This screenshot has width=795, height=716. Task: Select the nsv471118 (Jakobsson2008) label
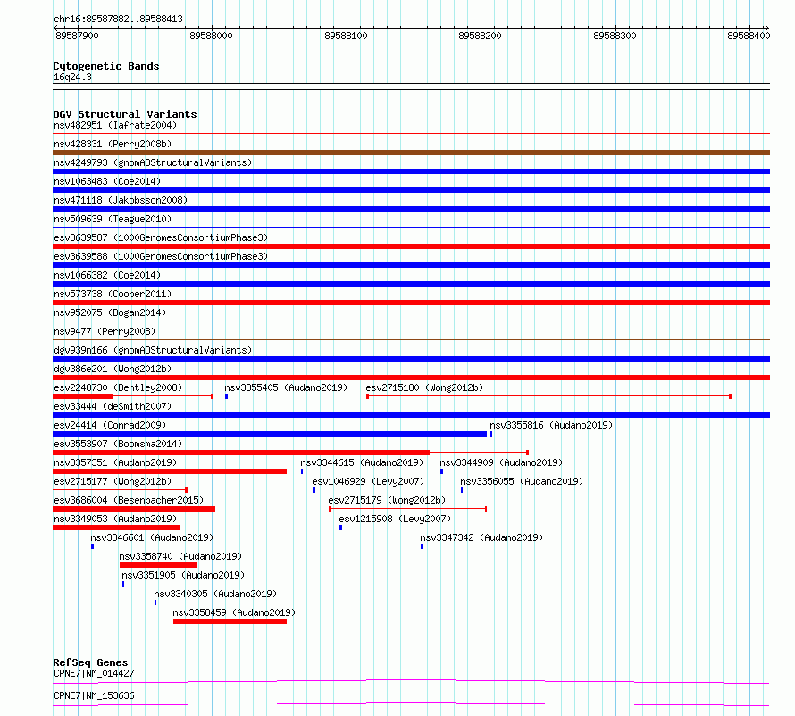tap(121, 200)
